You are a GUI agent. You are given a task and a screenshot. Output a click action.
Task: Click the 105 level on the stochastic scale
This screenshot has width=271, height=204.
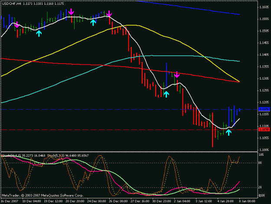(x=261, y=154)
